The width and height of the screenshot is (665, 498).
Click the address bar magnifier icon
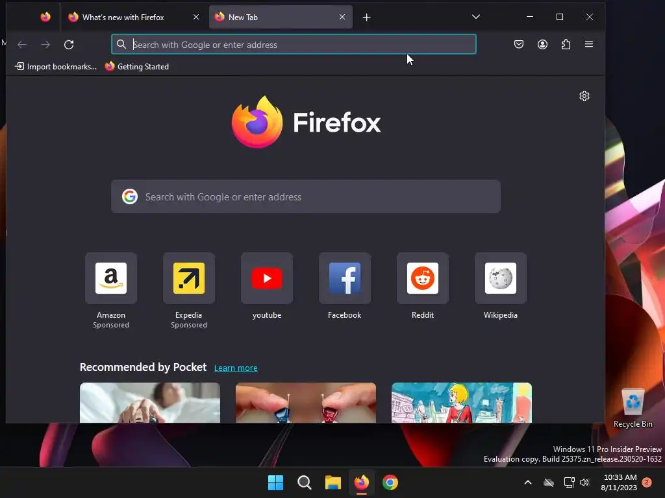[x=121, y=45]
